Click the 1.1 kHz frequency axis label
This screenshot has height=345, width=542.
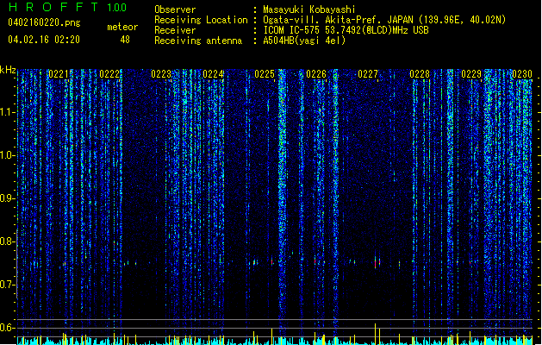click(x=7, y=112)
